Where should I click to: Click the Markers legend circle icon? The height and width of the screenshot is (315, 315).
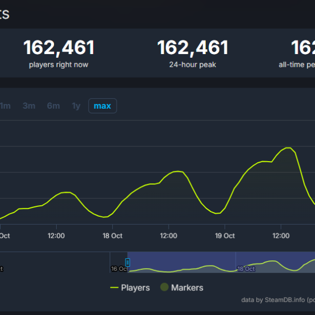click(164, 288)
